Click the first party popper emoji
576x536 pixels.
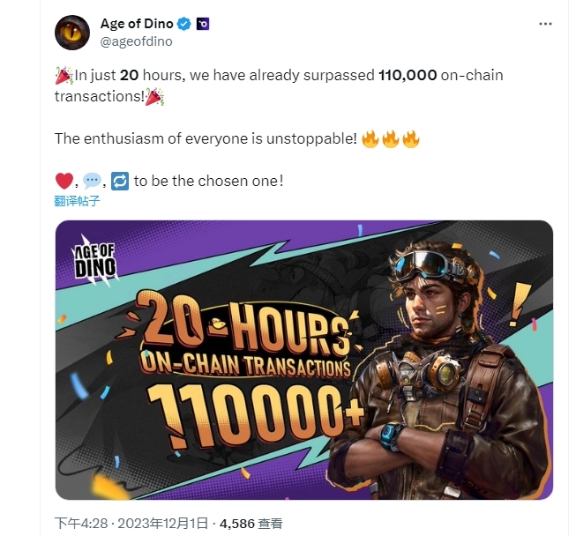64,76
